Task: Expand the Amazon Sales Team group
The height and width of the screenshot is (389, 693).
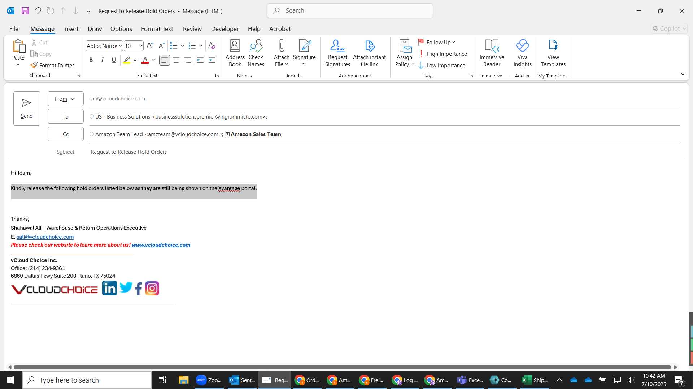Action: (x=227, y=134)
